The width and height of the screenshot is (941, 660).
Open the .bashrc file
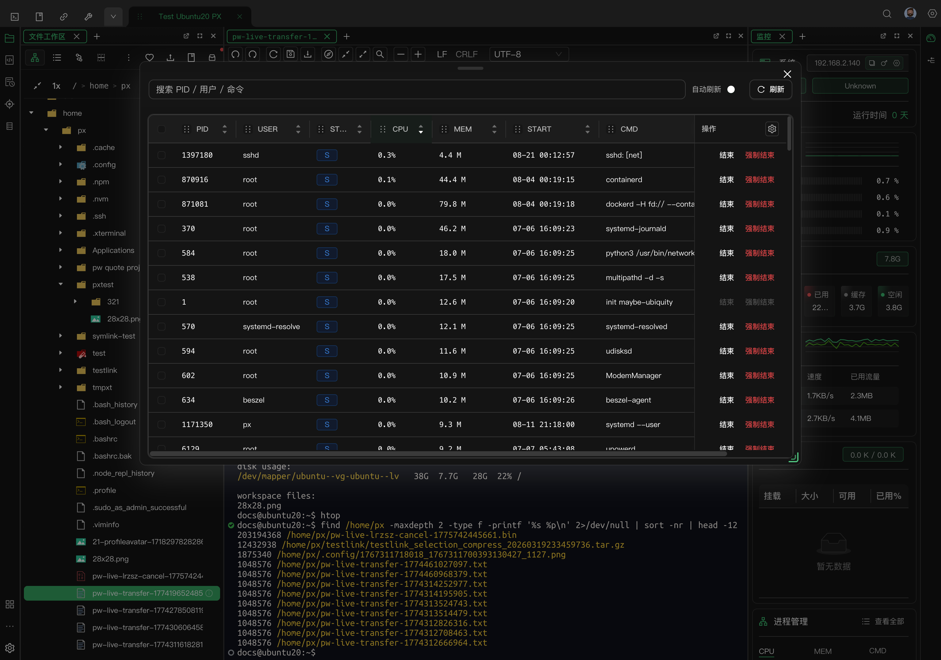105,439
